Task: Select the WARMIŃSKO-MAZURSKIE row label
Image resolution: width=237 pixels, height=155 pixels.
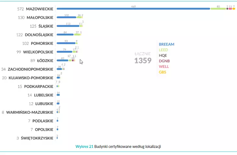Action: (30, 112)
